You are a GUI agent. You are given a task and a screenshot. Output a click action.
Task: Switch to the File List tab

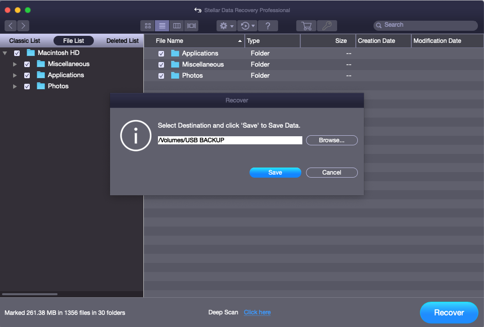click(74, 41)
